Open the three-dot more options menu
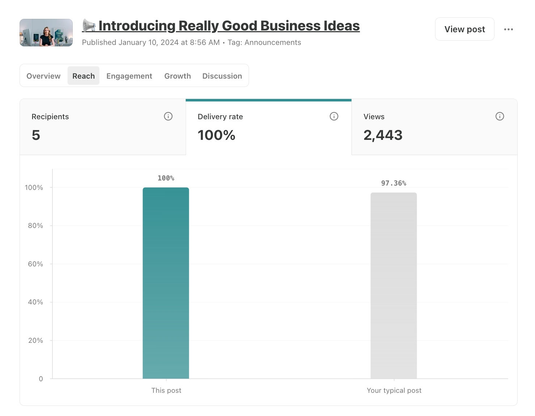The image size is (535, 416). pyautogui.click(x=508, y=29)
